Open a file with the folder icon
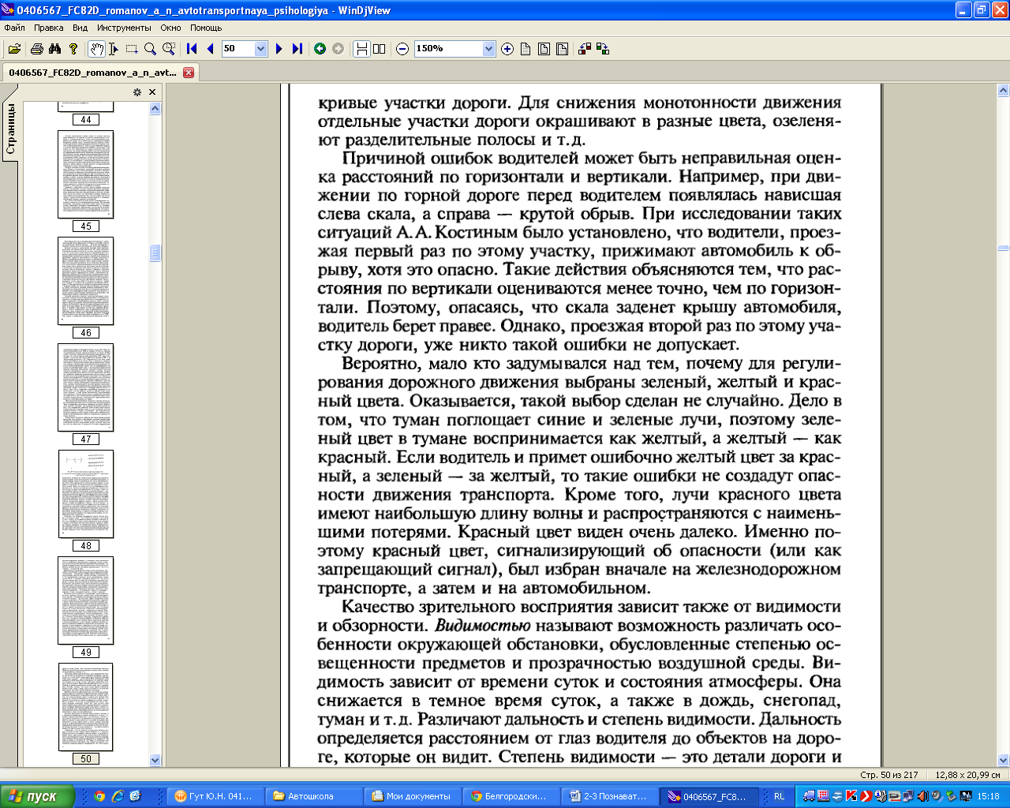Image resolution: width=1010 pixels, height=808 pixels. (x=14, y=49)
